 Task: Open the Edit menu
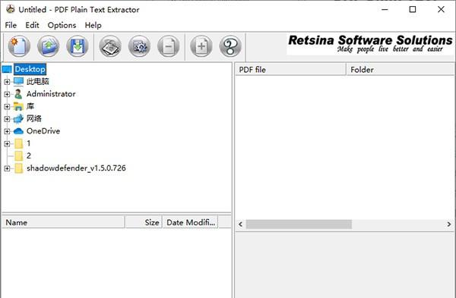(32, 25)
